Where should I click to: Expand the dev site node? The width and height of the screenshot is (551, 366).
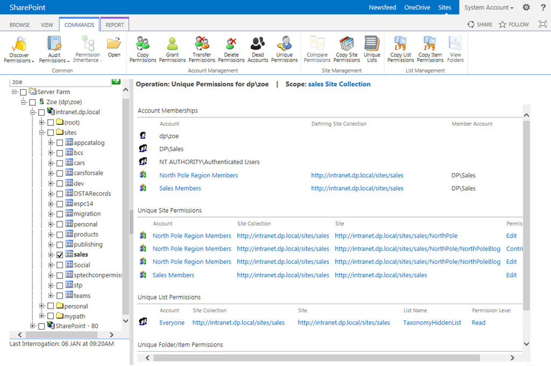[x=51, y=183]
